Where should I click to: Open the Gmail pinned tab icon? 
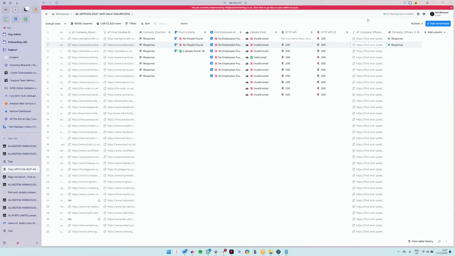point(6,9)
